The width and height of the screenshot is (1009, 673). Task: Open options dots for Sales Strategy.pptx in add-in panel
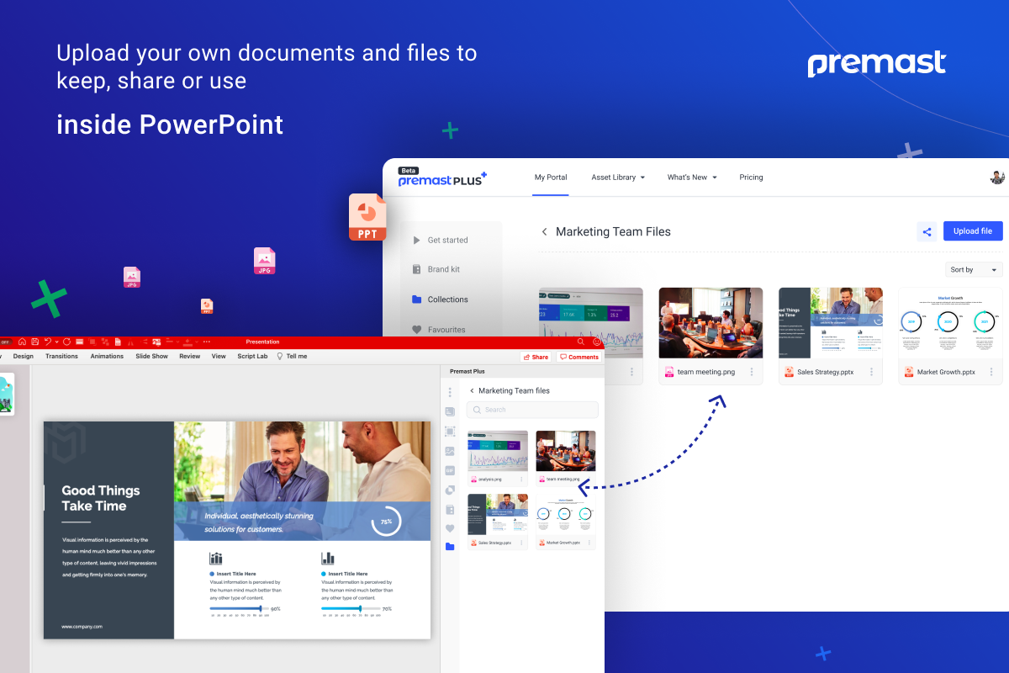(x=521, y=543)
